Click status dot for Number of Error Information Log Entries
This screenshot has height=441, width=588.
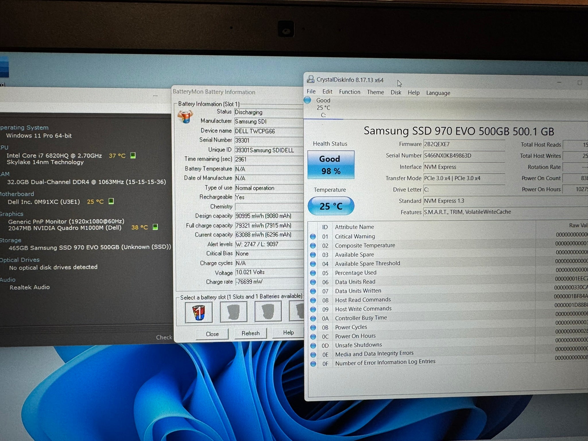pyautogui.click(x=313, y=364)
